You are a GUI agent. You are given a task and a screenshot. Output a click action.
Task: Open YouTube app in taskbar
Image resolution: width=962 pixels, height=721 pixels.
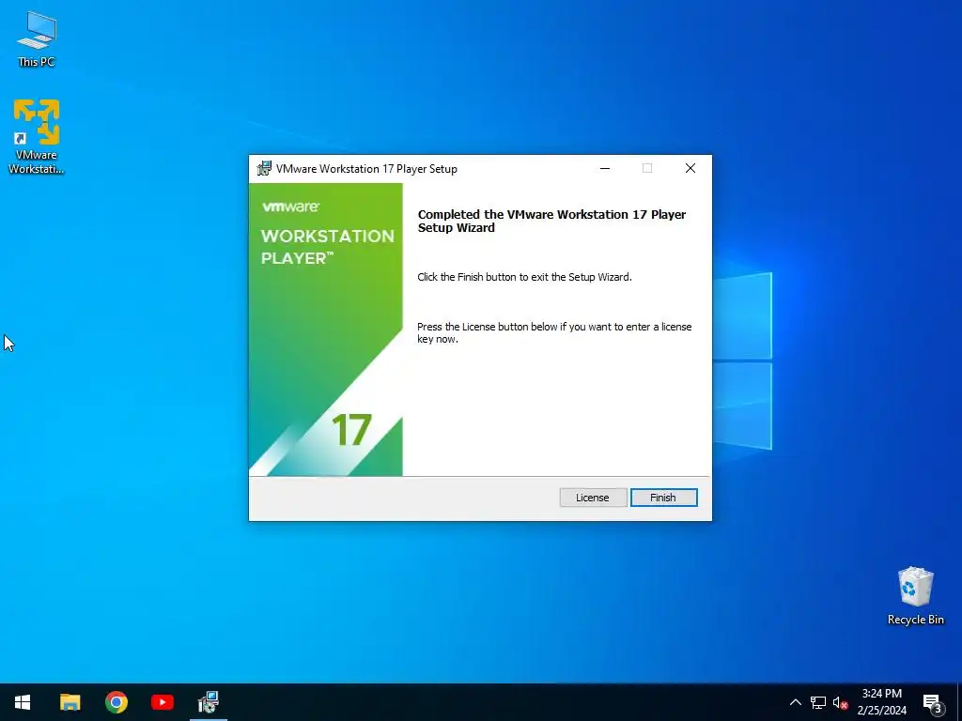click(x=163, y=702)
